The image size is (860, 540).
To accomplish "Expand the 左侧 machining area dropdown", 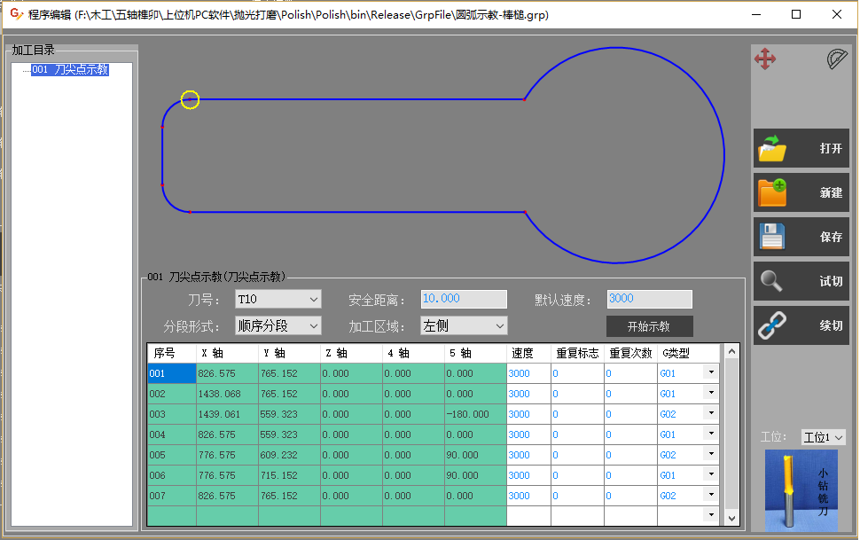I will (498, 326).
